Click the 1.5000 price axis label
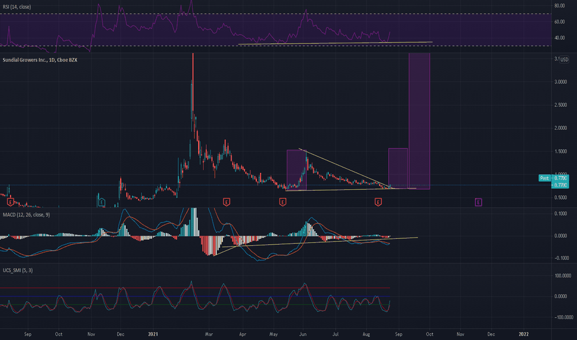The height and width of the screenshot is (340, 577). [561, 151]
